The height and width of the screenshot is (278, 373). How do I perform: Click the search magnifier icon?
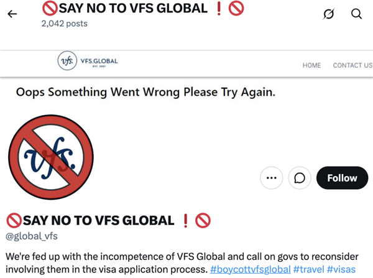tap(356, 14)
